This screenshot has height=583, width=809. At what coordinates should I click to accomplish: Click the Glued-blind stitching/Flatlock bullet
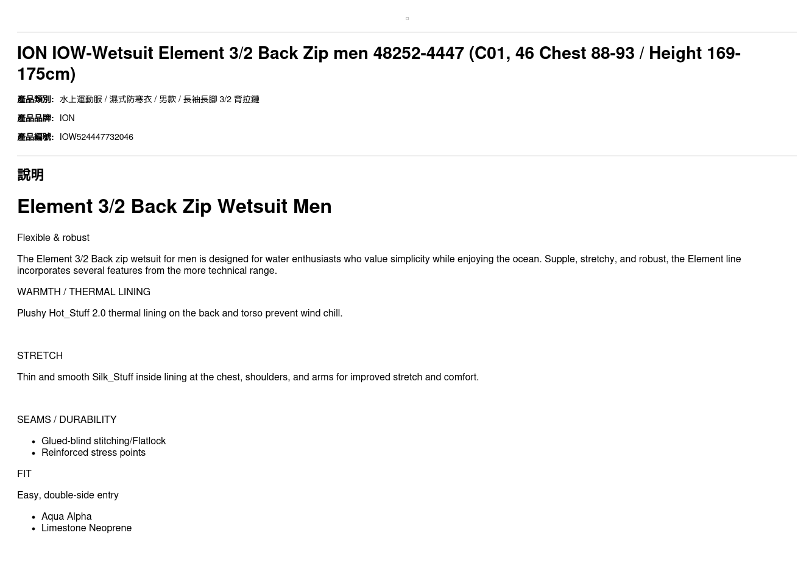tap(104, 441)
